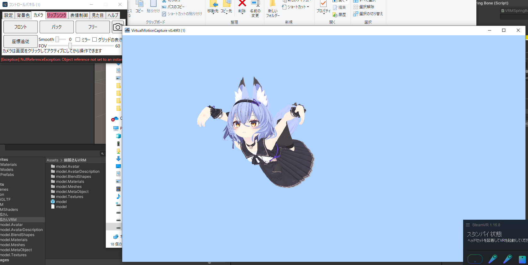
Task: Click 選択の切り替え invert selection in Explorer
Action: coord(368,14)
